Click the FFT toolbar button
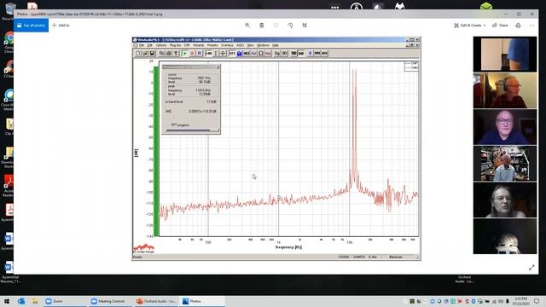This screenshot has height=307, width=546. [x=232, y=53]
